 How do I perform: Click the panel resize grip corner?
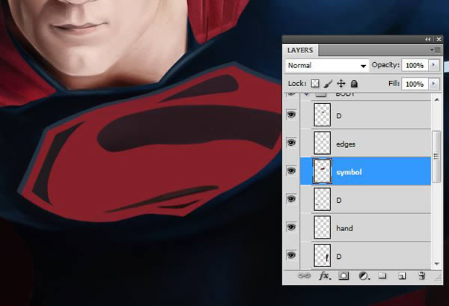[439, 277]
